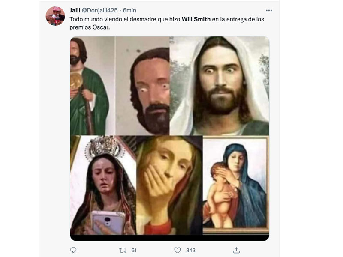Click the wide-eyed bearded statue face close-up
Image resolution: width=343 pixels, height=257 pixels.
tap(150, 88)
